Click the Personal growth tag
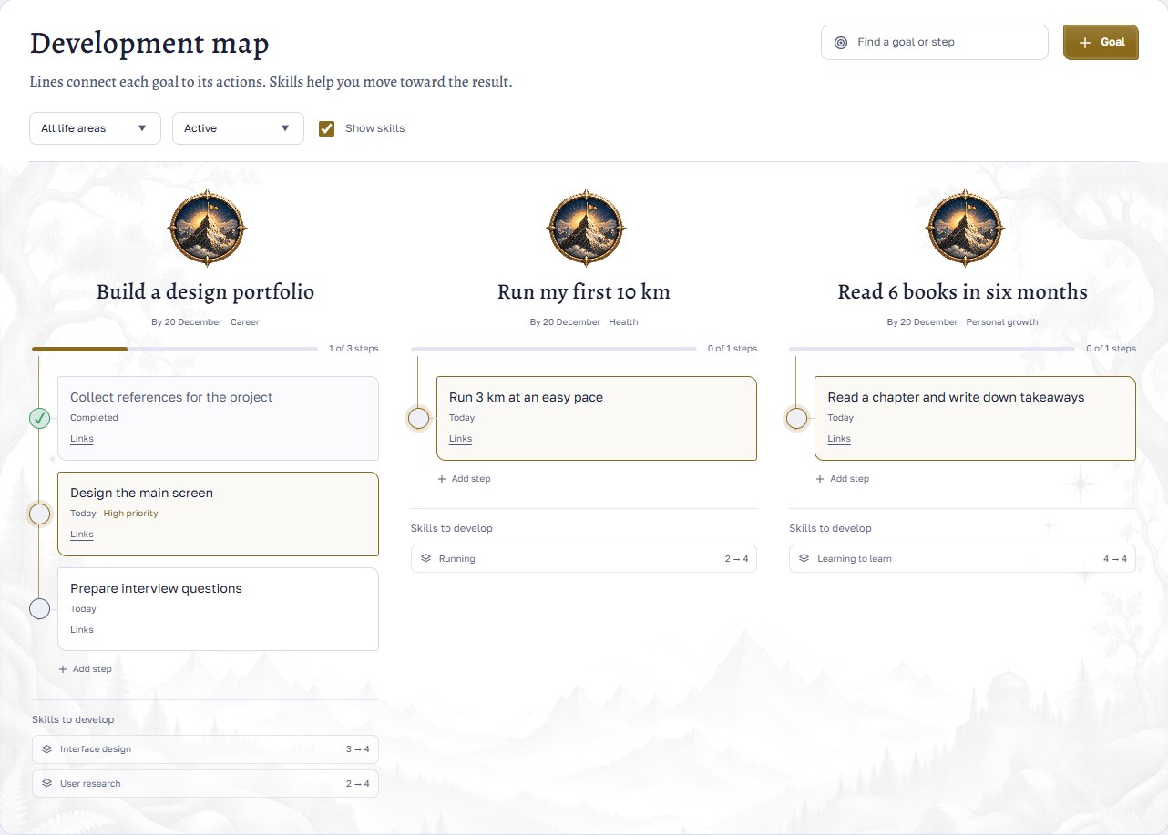1168x835 pixels. (x=1002, y=322)
